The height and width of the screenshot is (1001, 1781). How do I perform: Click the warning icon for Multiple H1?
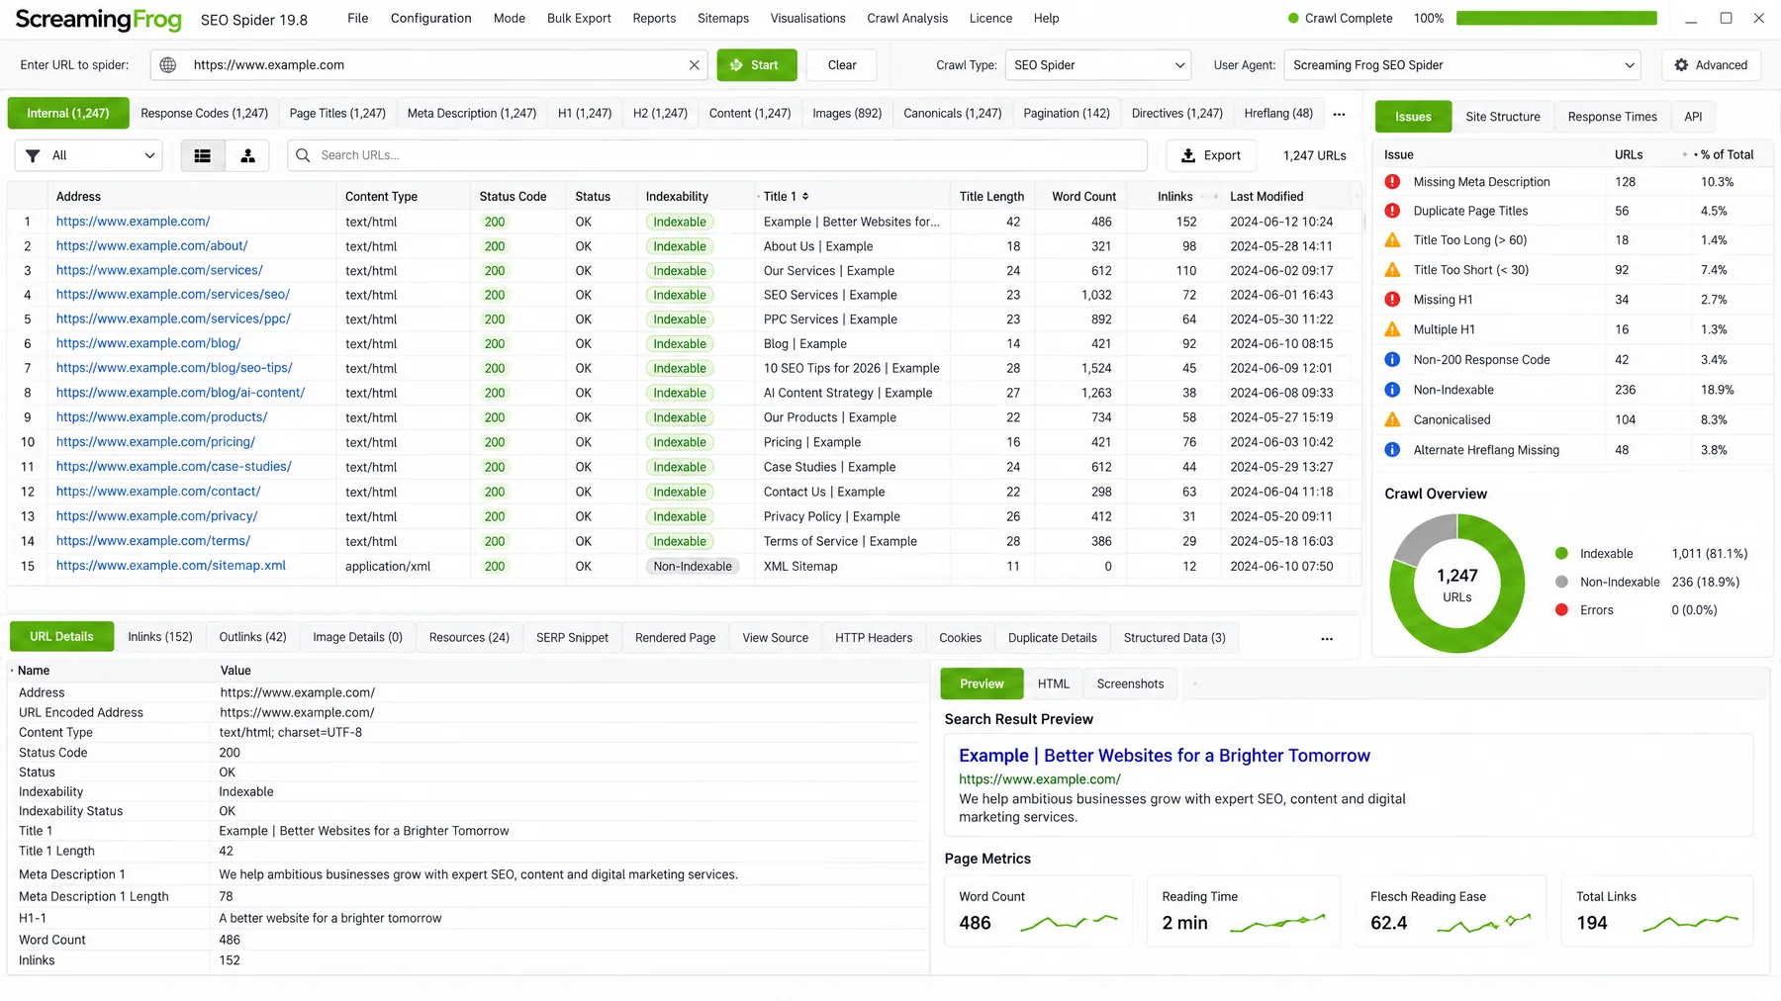(x=1392, y=329)
